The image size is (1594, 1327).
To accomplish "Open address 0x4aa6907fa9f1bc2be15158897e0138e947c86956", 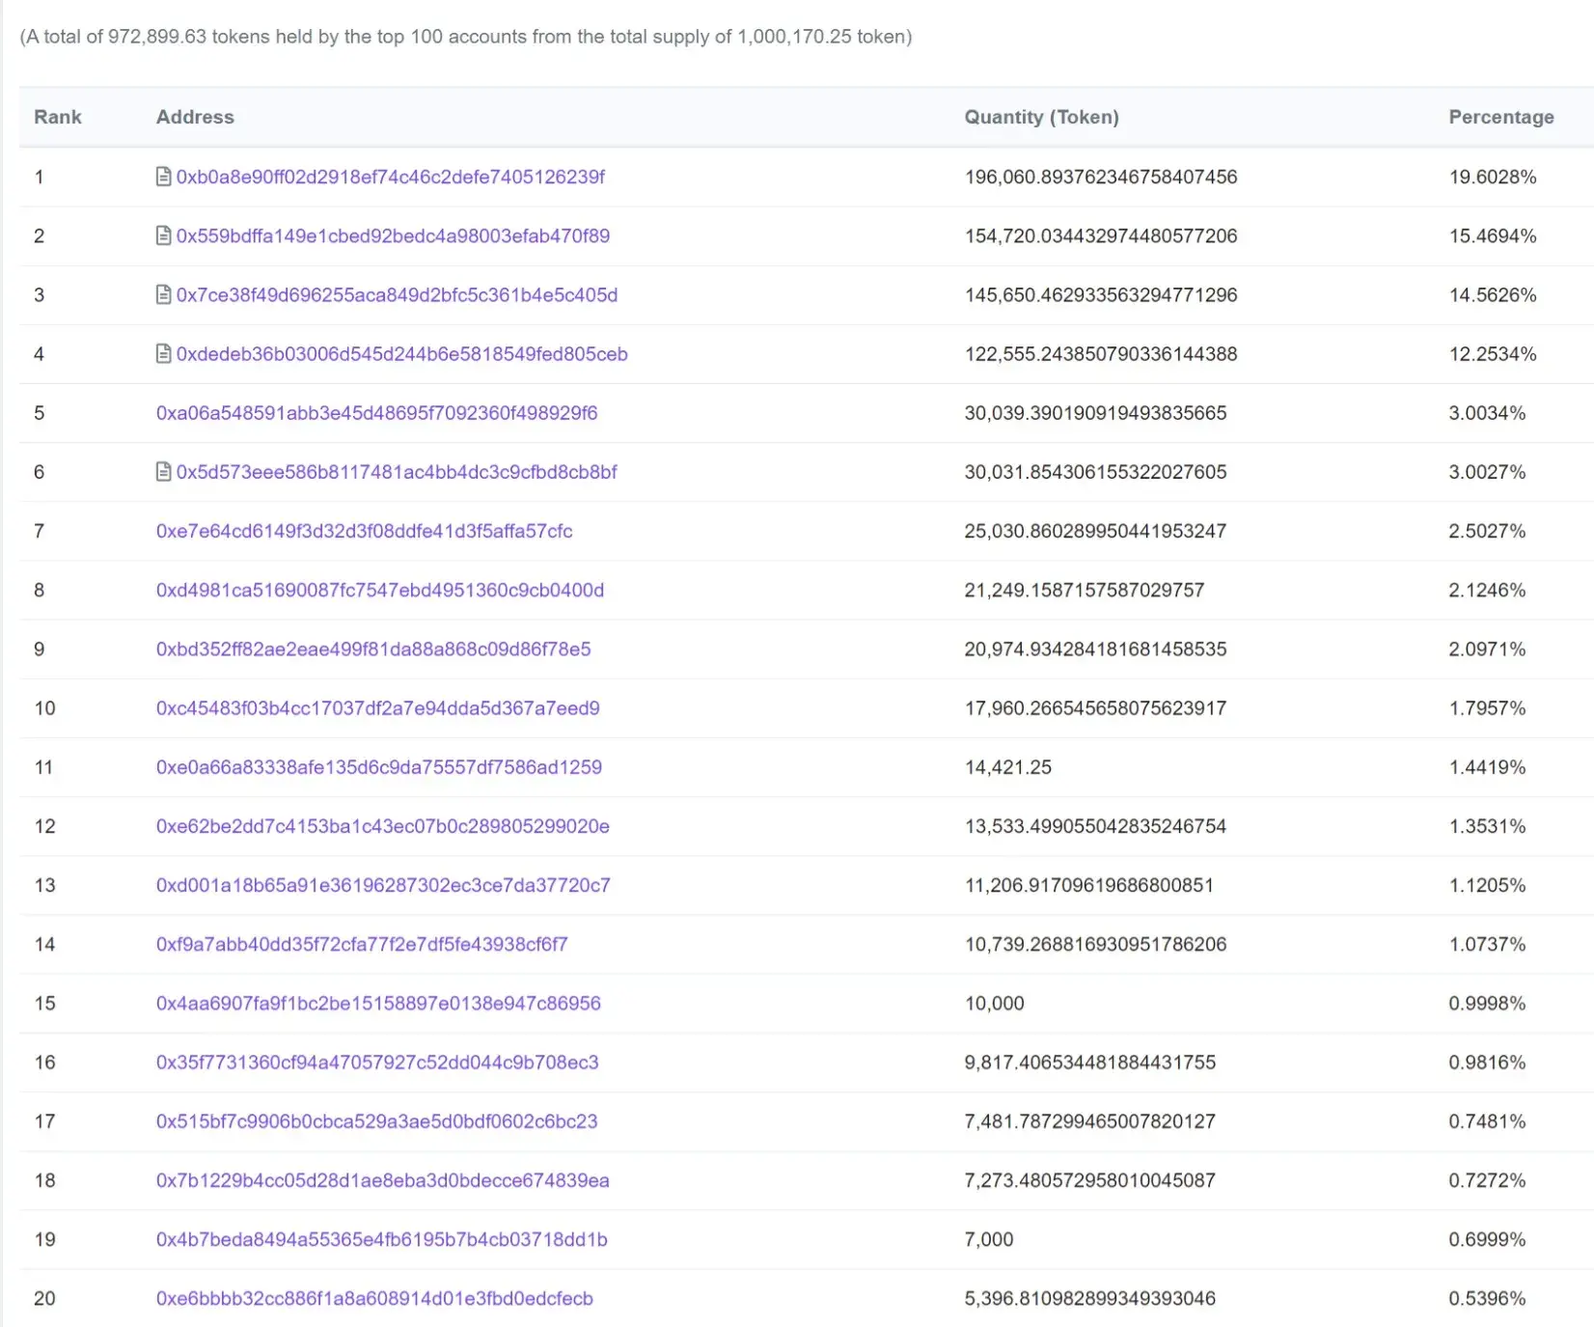I will [x=378, y=1003].
